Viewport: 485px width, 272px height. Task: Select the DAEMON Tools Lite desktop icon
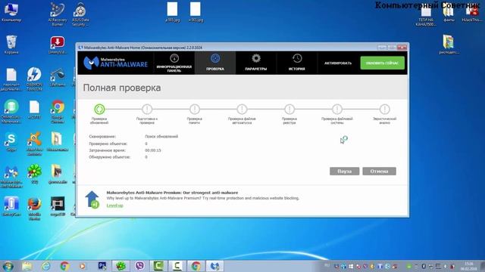(34, 79)
